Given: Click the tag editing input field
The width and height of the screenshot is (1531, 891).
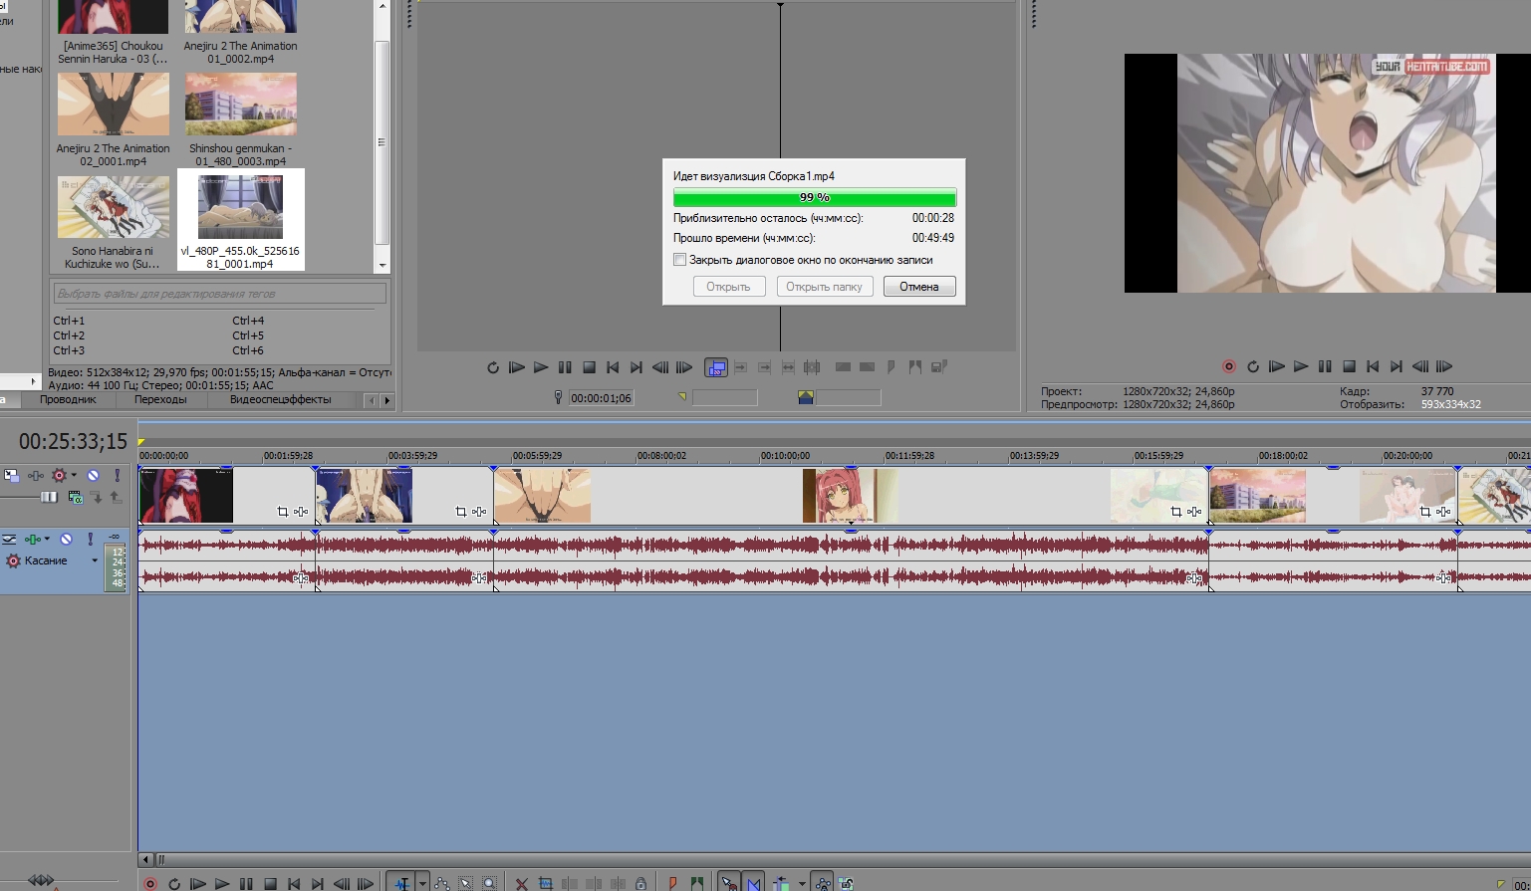Looking at the screenshot, I should [219, 294].
